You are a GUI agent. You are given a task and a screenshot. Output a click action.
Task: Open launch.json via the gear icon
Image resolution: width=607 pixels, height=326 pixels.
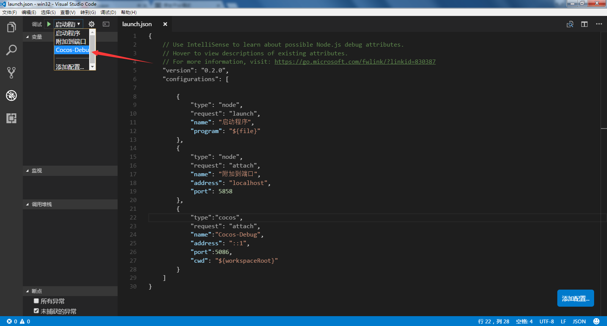click(91, 24)
